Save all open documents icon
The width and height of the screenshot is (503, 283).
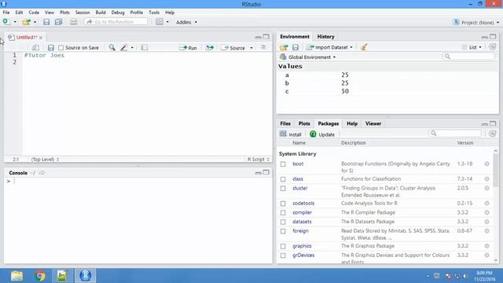pyautogui.click(x=58, y=22)
